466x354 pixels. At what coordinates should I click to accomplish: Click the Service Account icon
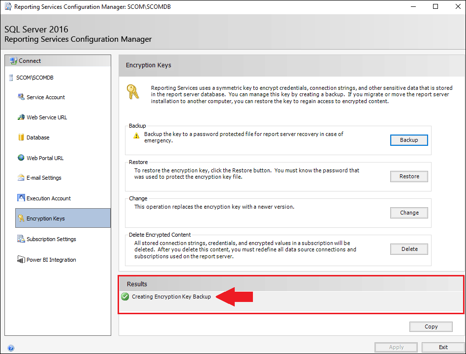pos(21,97)
